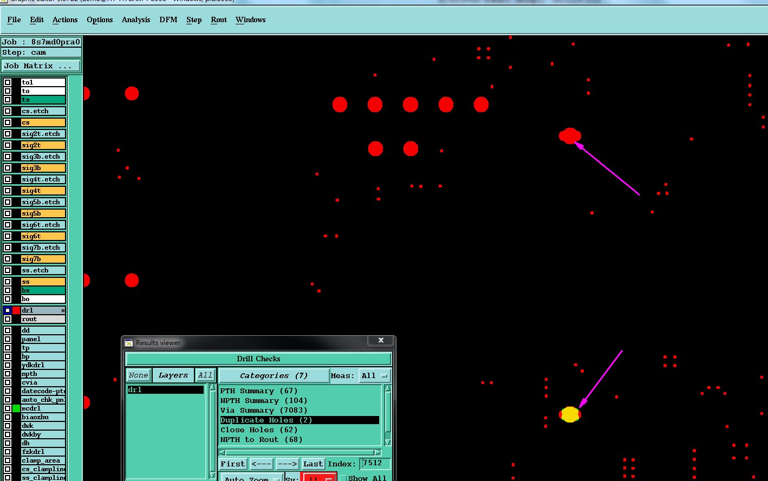
Task: Click None button in Results viewer
Action: point(138,375)
